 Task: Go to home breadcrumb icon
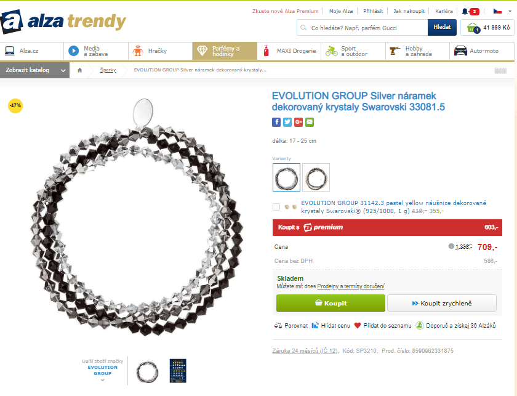79,70
